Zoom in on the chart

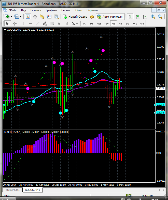pyautogui.click(x=153, y=17)
